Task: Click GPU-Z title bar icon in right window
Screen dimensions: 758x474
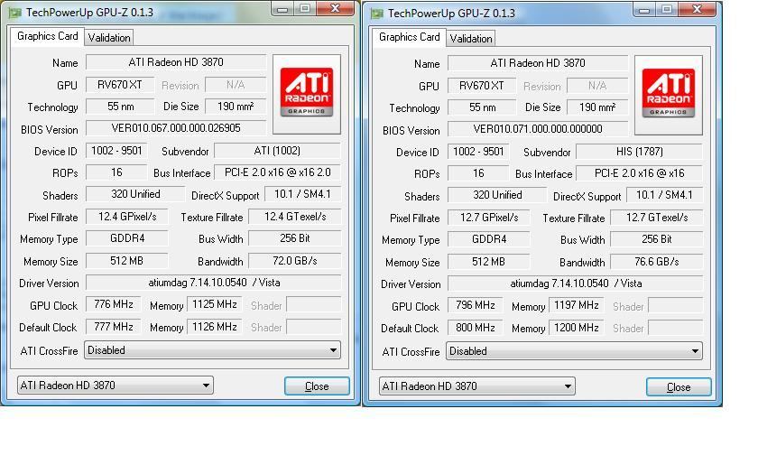Action: [377, 14]
